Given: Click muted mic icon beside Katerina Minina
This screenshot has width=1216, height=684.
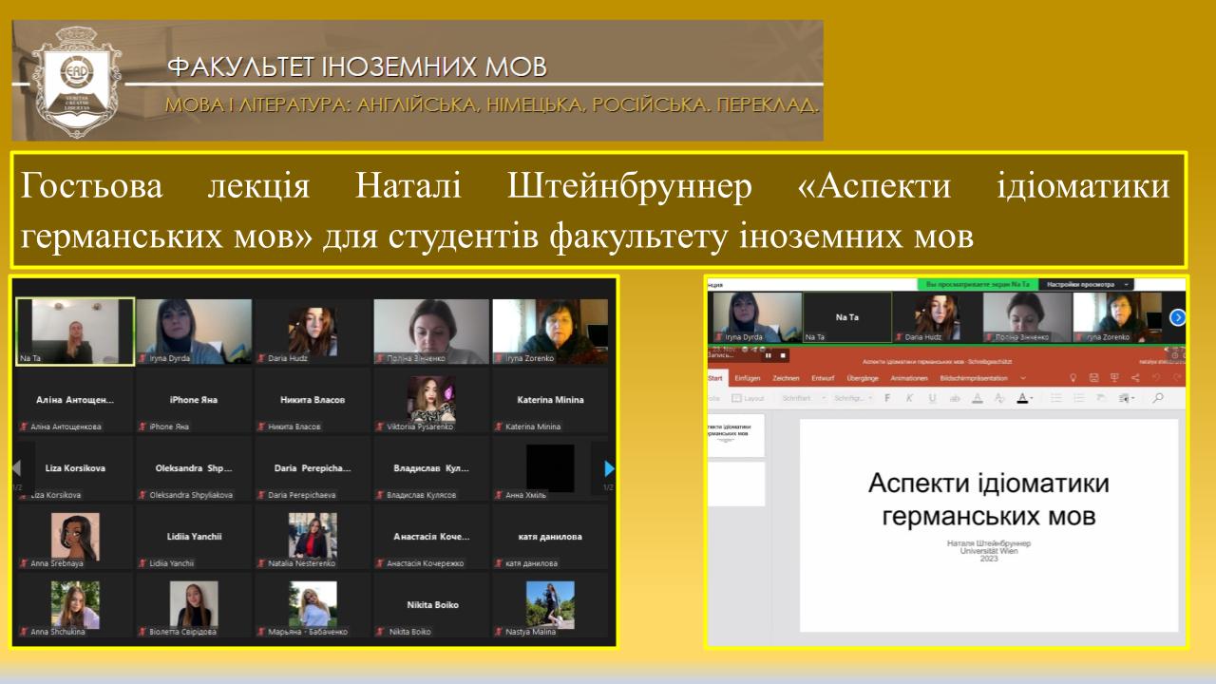Looking at the screenshot, I should 499,427.
